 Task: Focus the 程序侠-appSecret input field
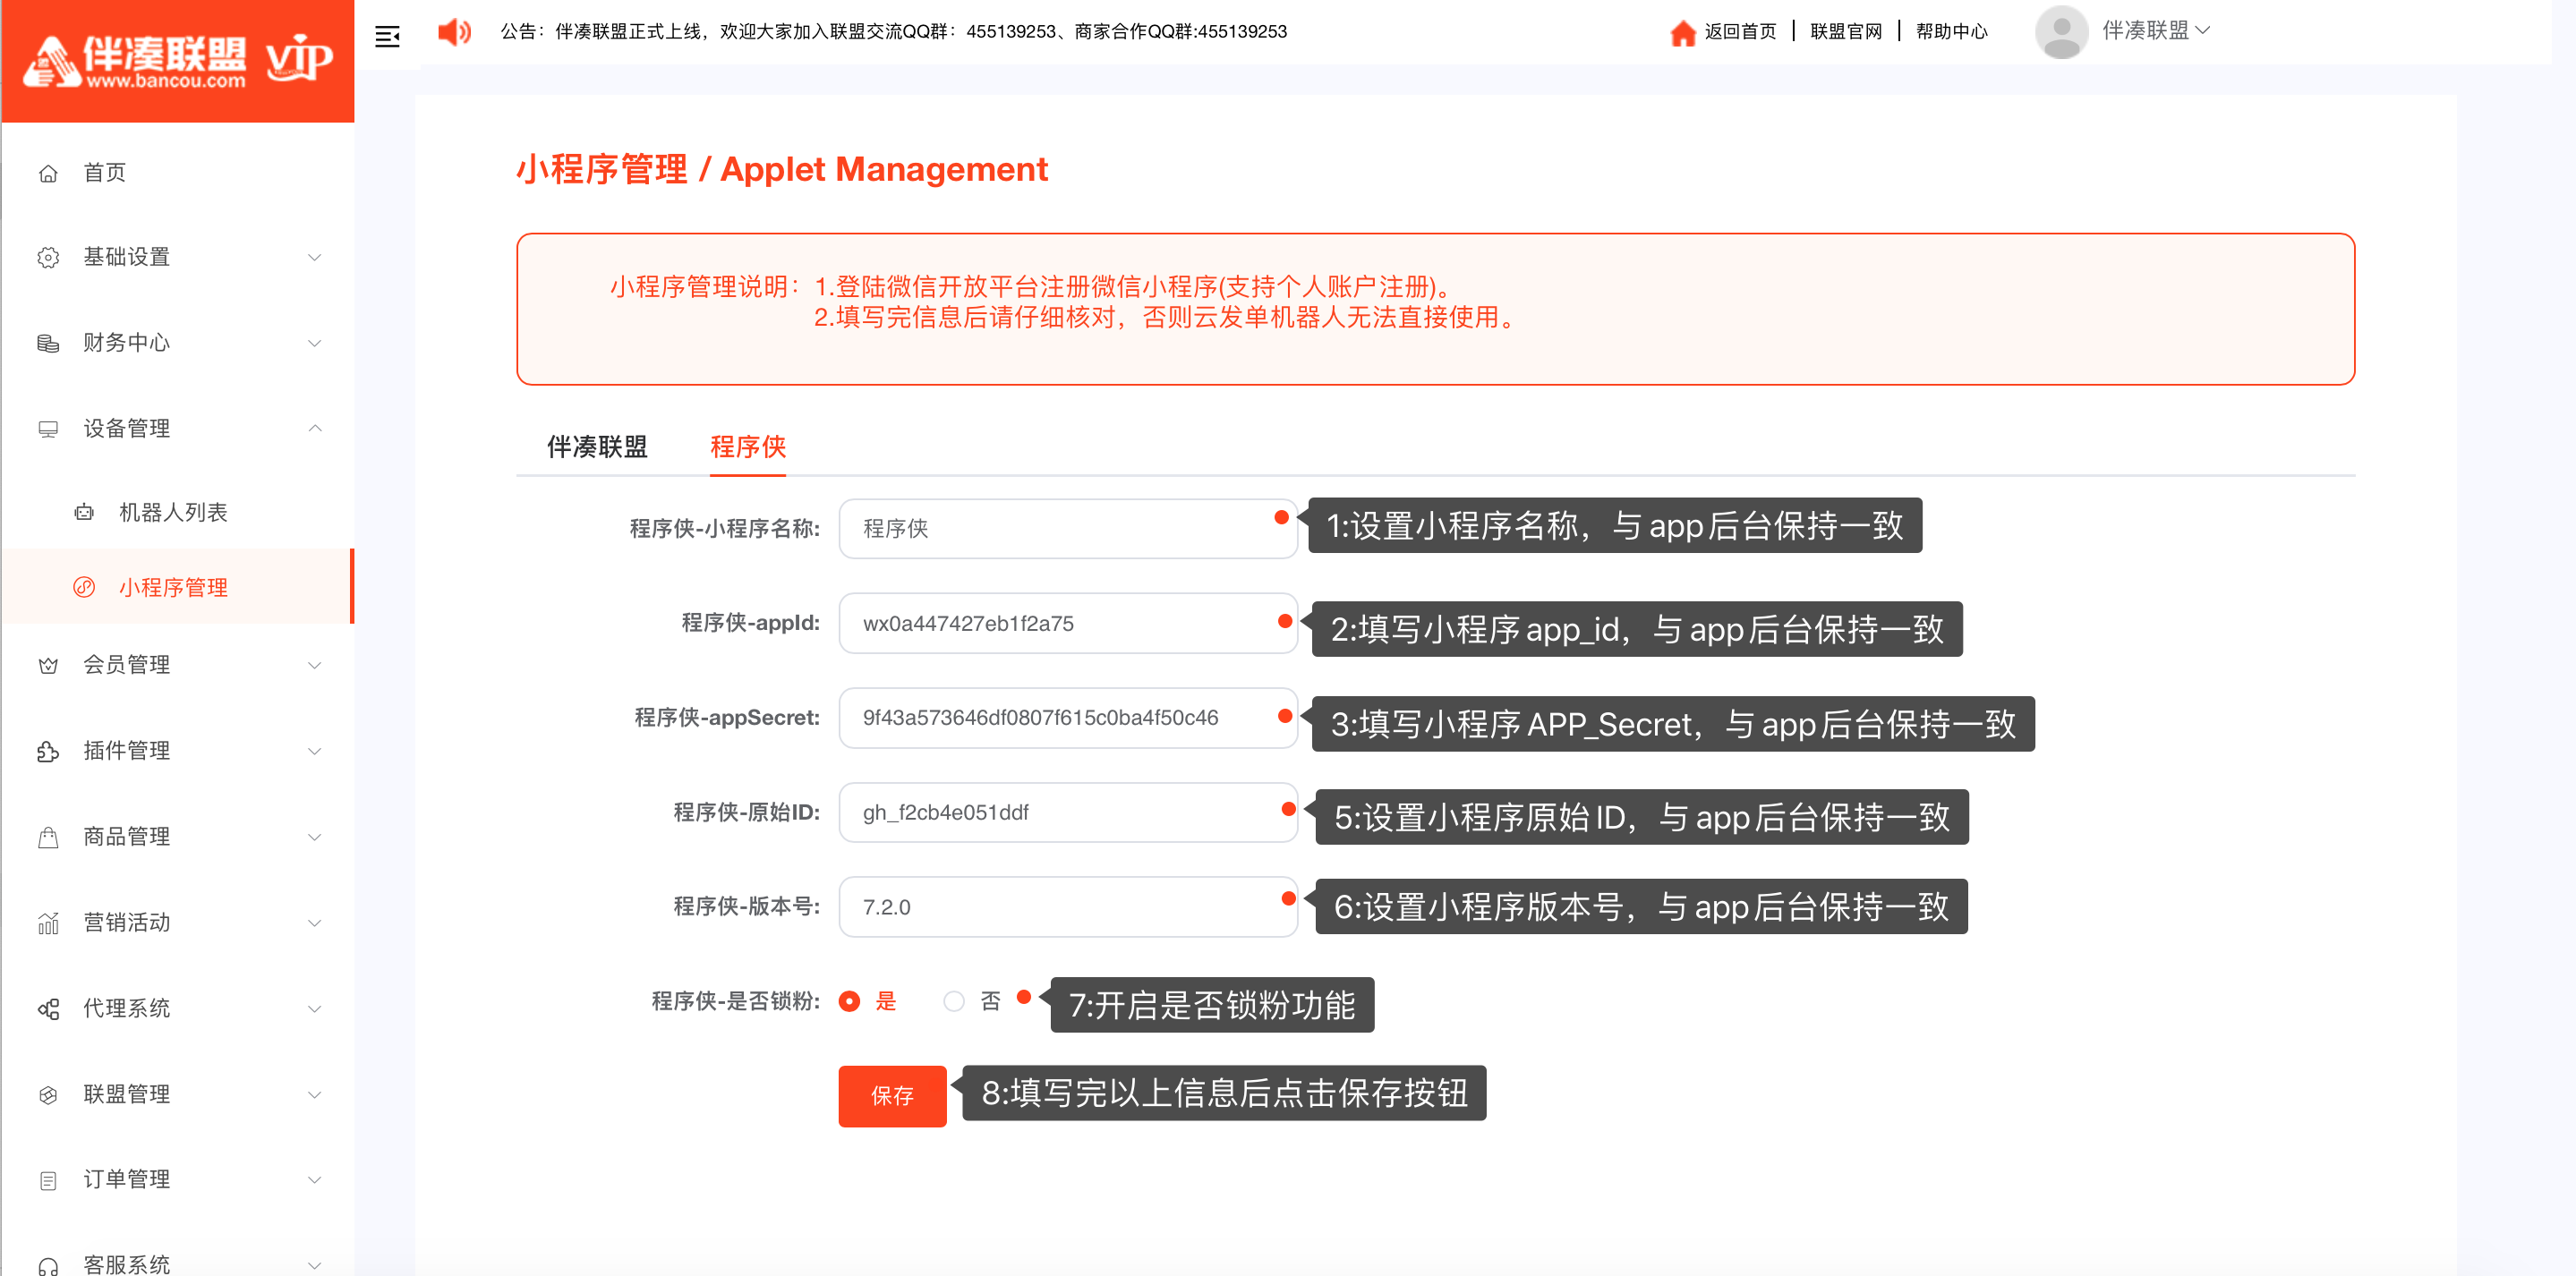[x=1068, y=718]
